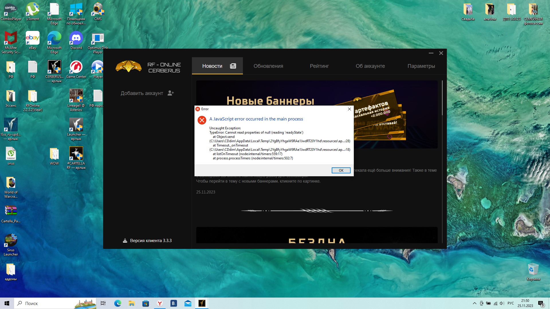Select the WOW folder on desktop
550x309 pixels.
[54, 156]
